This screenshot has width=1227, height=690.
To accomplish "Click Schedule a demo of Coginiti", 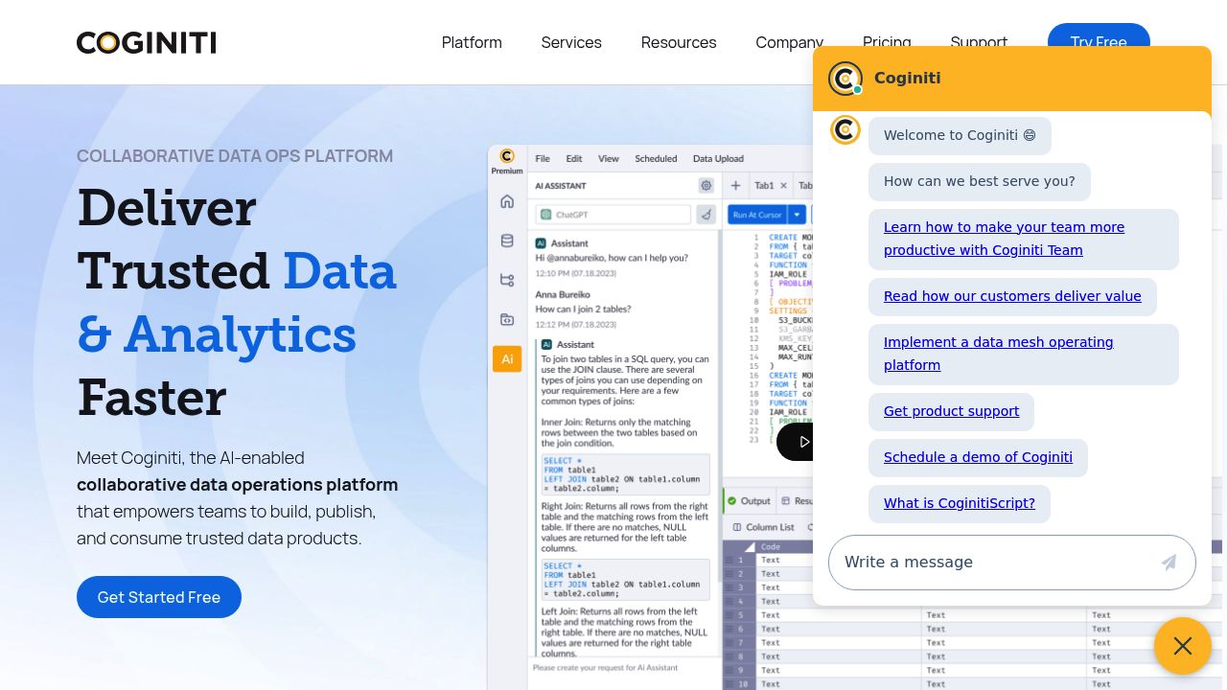I will point(978,457).
